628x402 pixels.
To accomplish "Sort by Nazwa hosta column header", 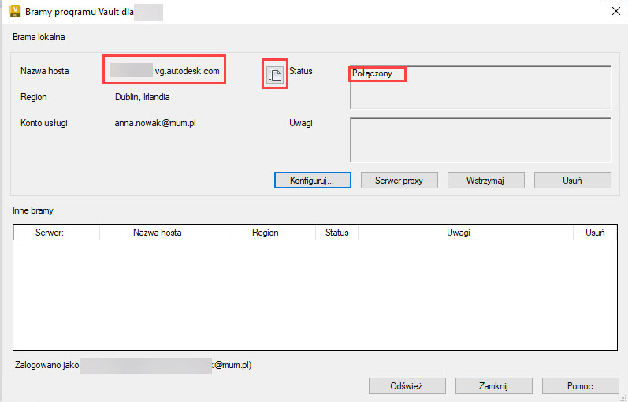I will (x=164, y=233).
